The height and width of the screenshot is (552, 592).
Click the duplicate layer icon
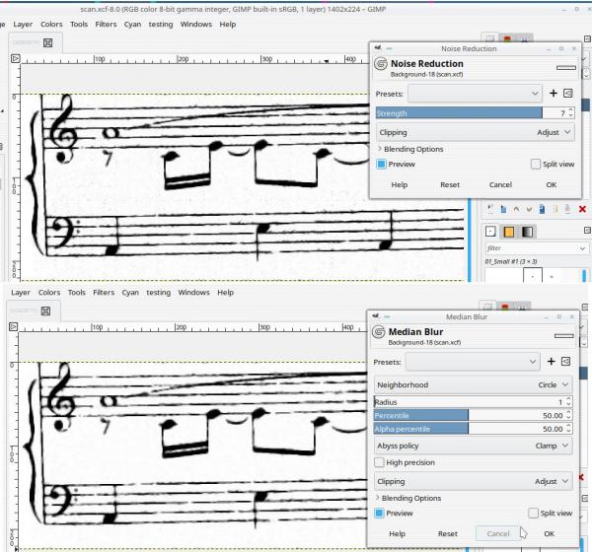click(542, 209)
